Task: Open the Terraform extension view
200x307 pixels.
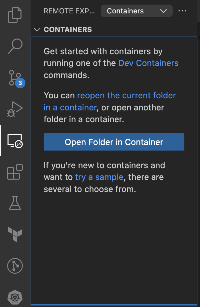Action: [x=15, y=234]
